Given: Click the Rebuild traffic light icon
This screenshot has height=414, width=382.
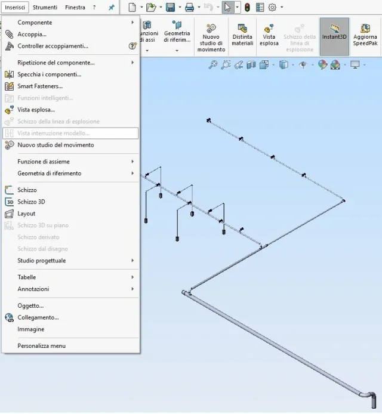Looking at the screenshot, I should tap(247, 7).
